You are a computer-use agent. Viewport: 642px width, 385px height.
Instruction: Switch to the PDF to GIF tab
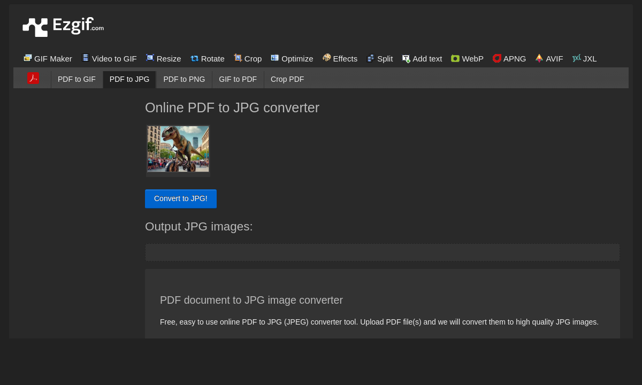point(77,79)
